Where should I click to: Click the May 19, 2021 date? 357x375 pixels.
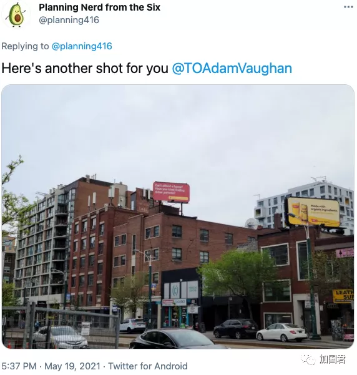(72, 366)
